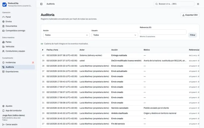
Task: Open the Usuario filter dropdown
Action: [x=115, y=35]
